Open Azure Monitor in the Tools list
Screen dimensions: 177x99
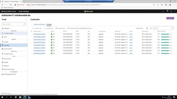(7, 59)
